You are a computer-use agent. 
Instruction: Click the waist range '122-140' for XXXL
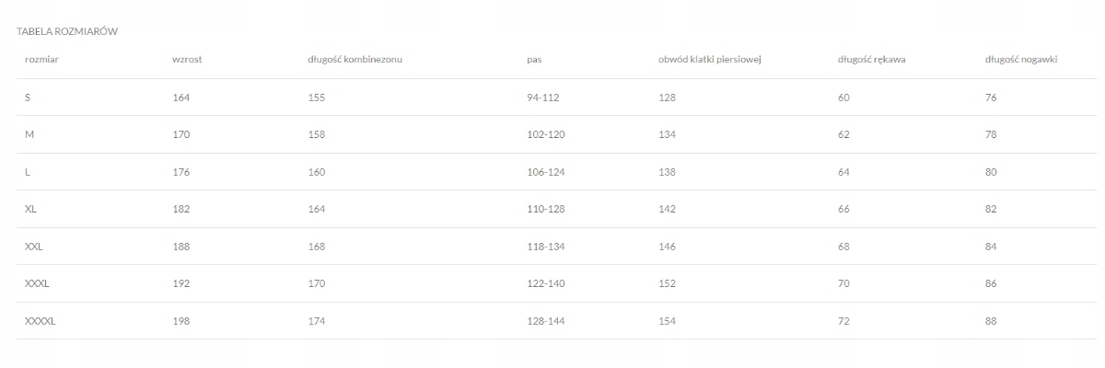pos(546,284)
